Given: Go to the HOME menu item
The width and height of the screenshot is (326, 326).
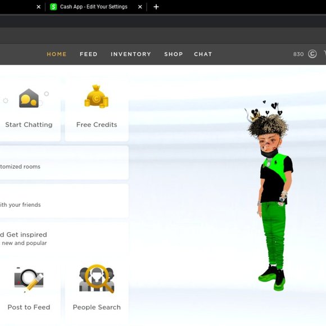Looking at the screenshot, I should (57, 55).
